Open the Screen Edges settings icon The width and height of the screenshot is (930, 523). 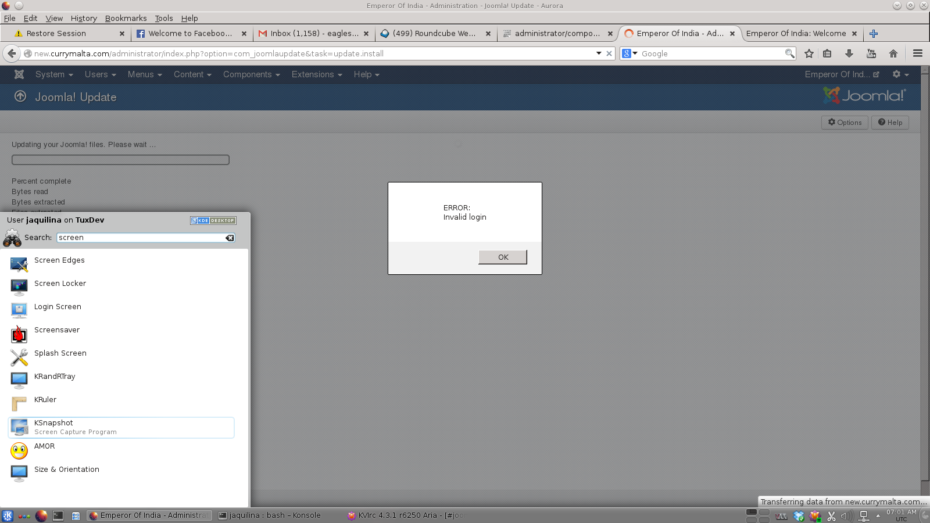point(19,264)
